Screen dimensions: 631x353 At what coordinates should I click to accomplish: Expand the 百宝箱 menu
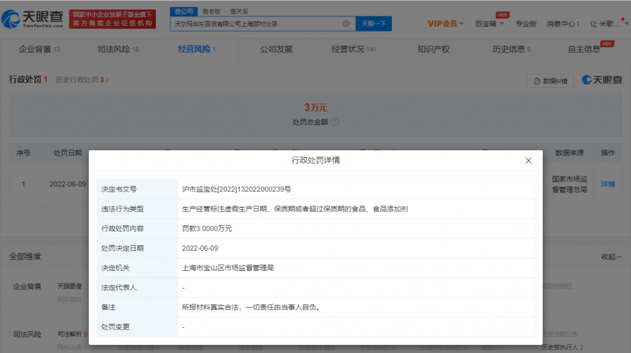[x=490, y=24]
